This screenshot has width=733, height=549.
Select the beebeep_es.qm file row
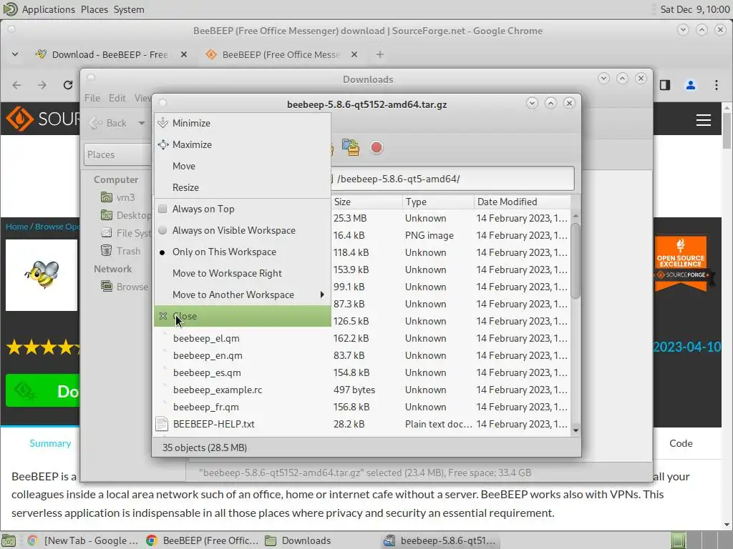click(x=363, y=373)
